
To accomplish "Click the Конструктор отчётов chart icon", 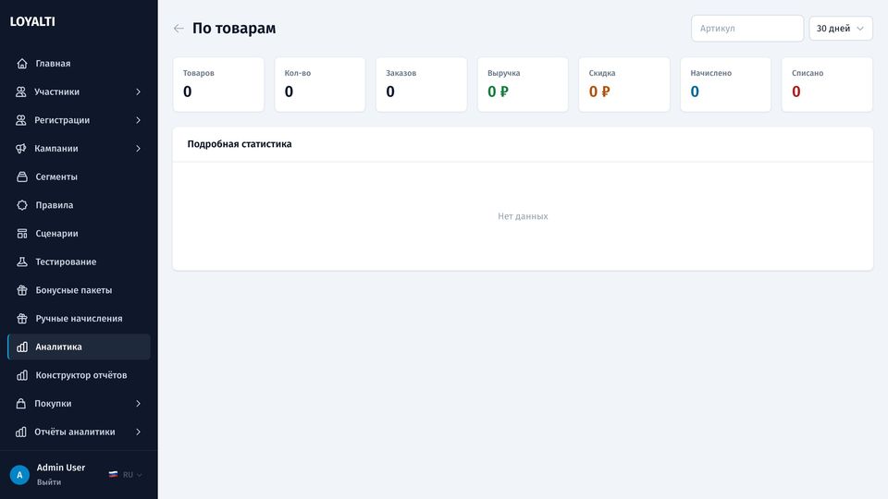I will click(22, 375).
